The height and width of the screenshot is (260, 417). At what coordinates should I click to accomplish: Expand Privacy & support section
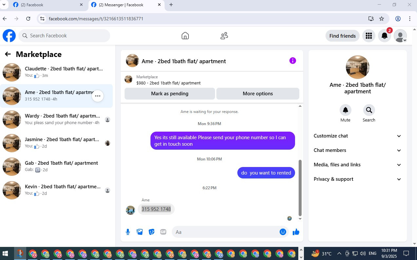point(358,179)
